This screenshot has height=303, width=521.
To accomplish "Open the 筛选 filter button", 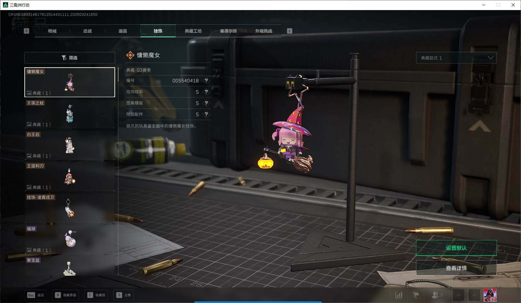I will click(70, 58).
